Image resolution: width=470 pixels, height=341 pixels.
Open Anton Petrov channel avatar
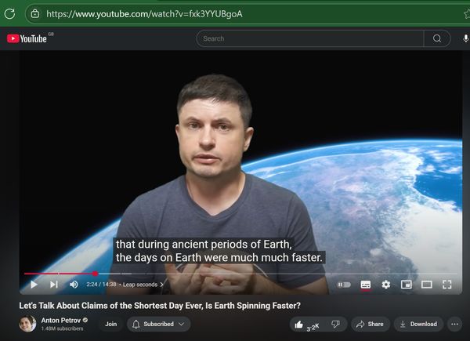click(27, 324)
